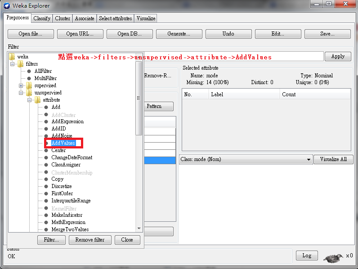Collapse the filters tree node
Image resolution: width=358 pixels, height=269 pixels.
pyautogui.click(x=12, y=64)
